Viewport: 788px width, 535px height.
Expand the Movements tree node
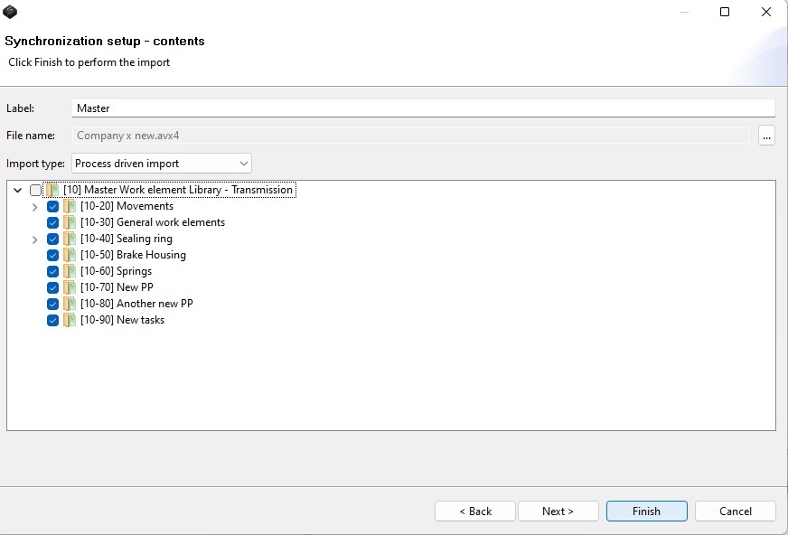click(x=35, y=207)
